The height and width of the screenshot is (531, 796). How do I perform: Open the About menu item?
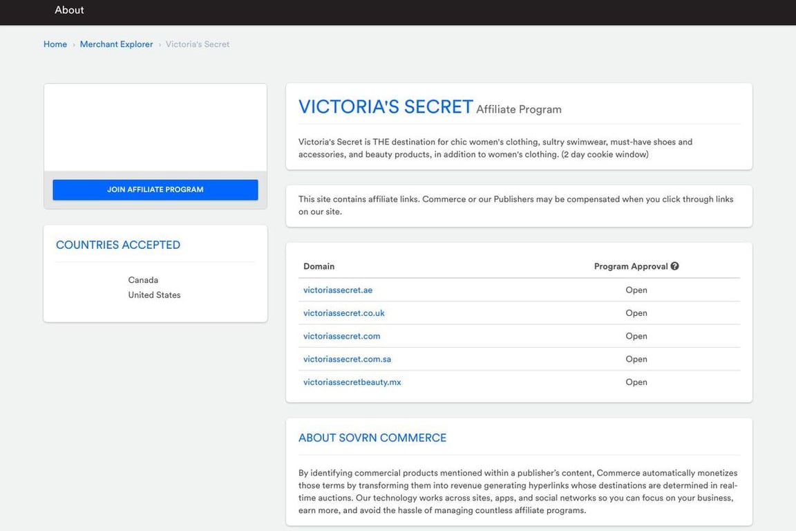point(69,10)
